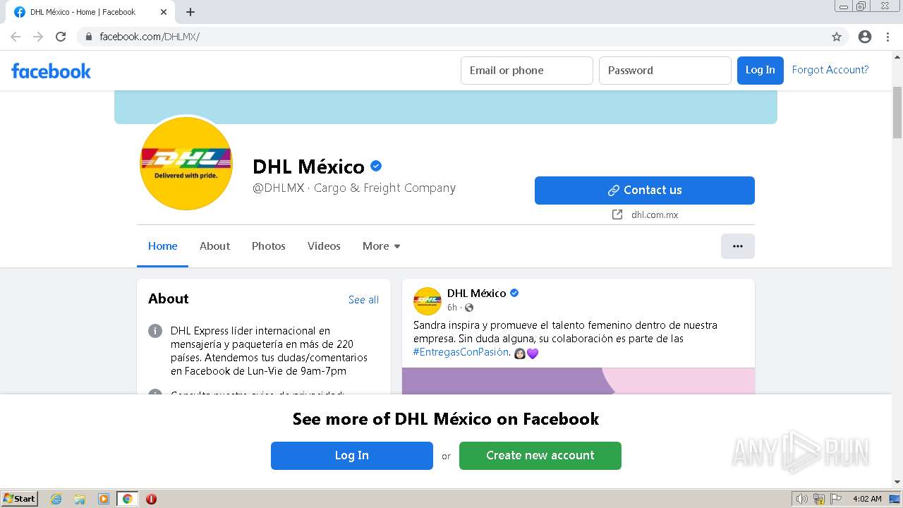Reload the page with refresh icon

click(x=61, y=37)
